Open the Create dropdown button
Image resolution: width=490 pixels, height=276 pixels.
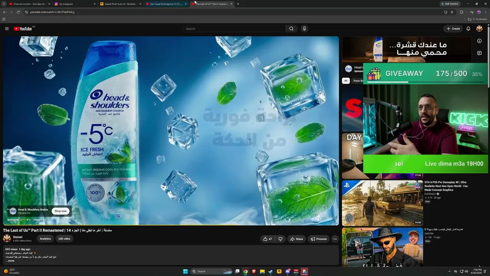(453, 29)
